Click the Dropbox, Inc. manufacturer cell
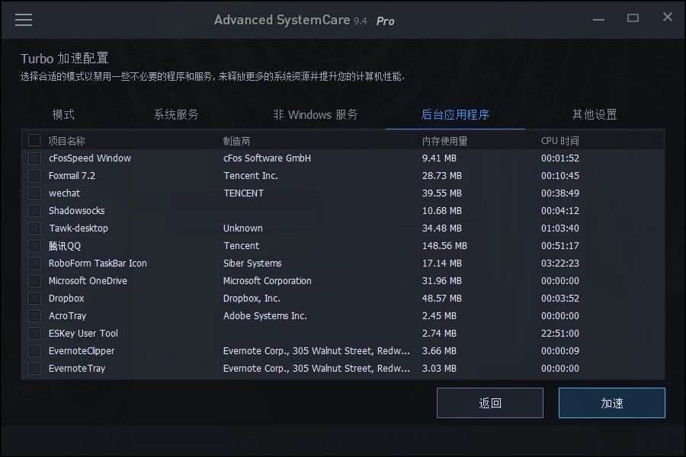The height and width of the screenshot is (457, 686). [252, 299]
